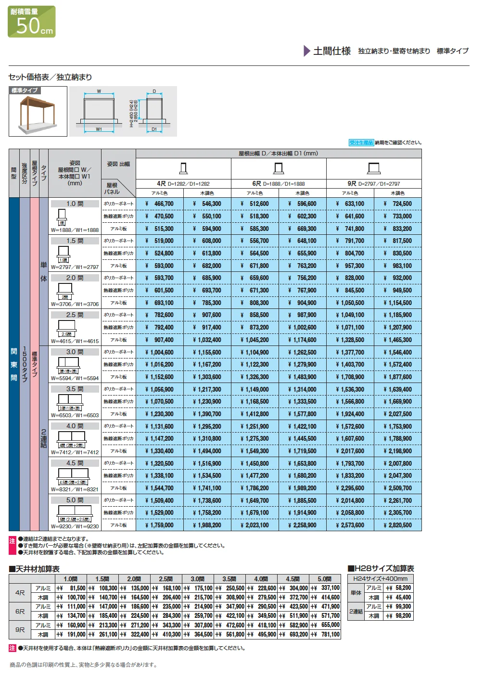Click the 注 marker beside the 天井材を使用する場合 note
The image size is (484, 677).
(13, 648)
